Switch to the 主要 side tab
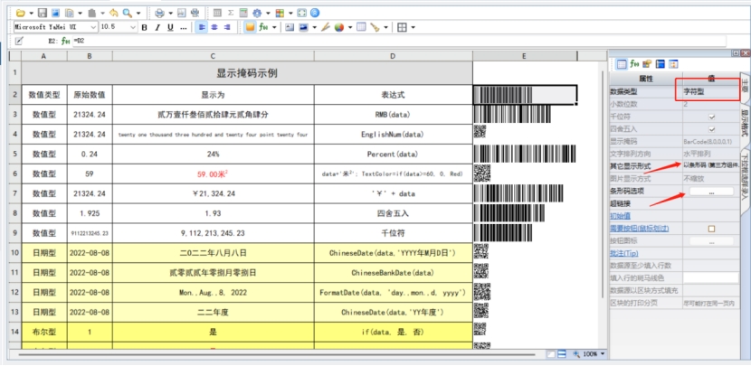The width and height of the screenshot is (751, 366). pos(745,85)
